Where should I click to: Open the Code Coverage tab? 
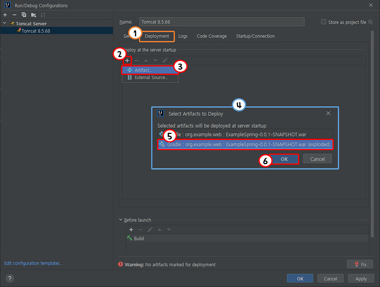(211, 36)
